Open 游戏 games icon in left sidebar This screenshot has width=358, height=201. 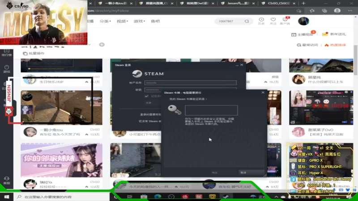coord(7,69)
